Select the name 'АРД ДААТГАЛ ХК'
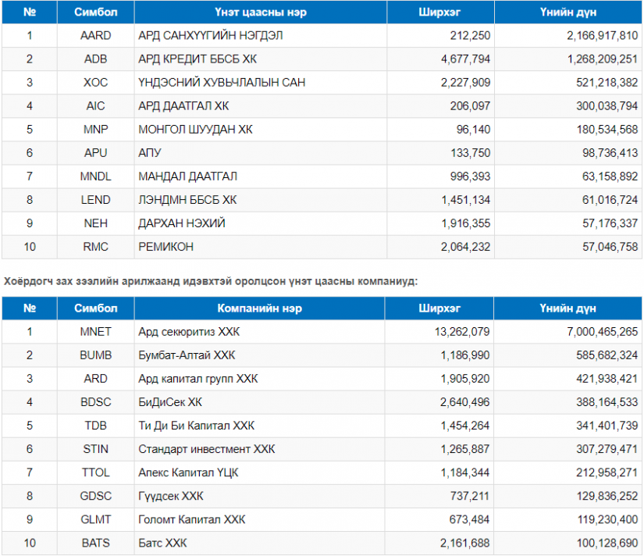 pos(183,106)
